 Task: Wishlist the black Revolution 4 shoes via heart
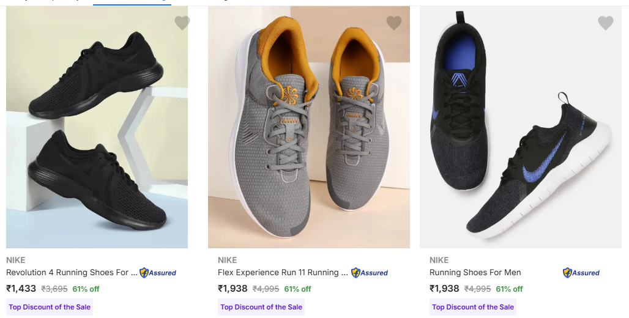pos(182,23)
